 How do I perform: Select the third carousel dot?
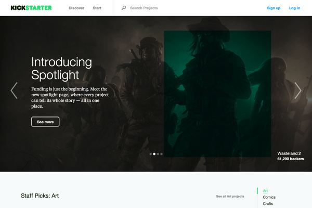tap(158, 154)
